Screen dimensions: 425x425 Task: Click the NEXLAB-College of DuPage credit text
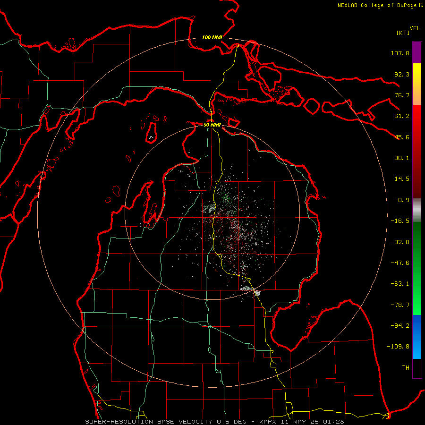click(x=380, y=5)
